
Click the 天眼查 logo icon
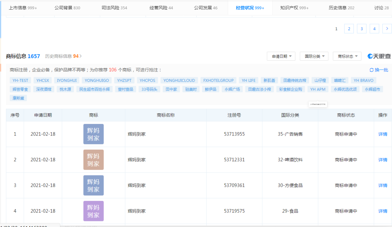coord(370,56)
